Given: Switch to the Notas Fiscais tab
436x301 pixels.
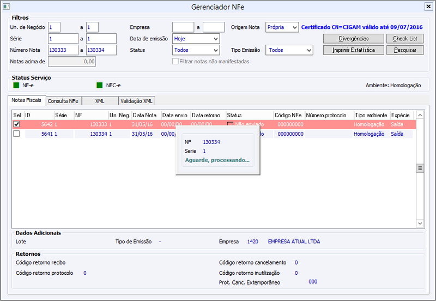Looking at the screenshot, I should 26,100.
